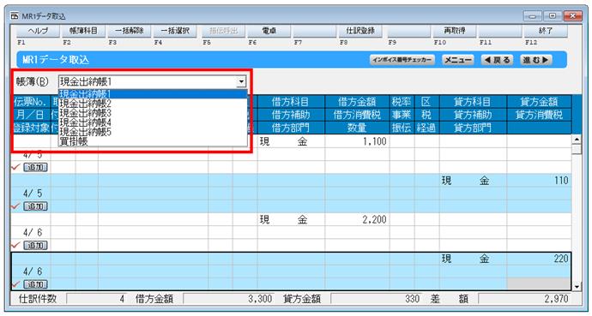The height and width of the screenshot is (316, 592).
Task: Click the 一括選択 (F4) button
Action: click(x=175, y=32)
